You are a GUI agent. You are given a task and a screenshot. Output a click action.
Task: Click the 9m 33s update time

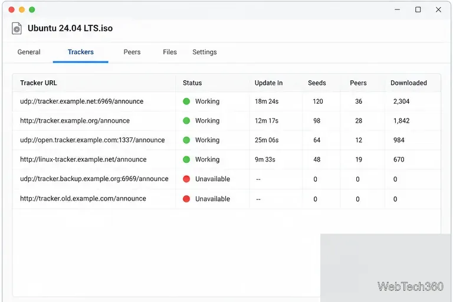coord(265,159)
